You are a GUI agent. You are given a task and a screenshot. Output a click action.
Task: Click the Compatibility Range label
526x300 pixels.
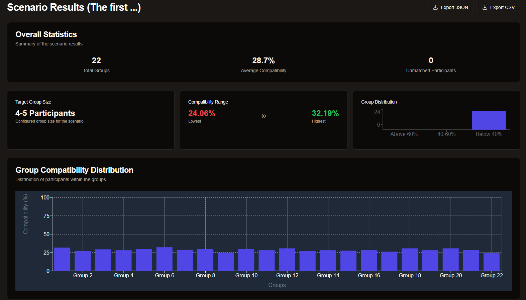(208, 102)
